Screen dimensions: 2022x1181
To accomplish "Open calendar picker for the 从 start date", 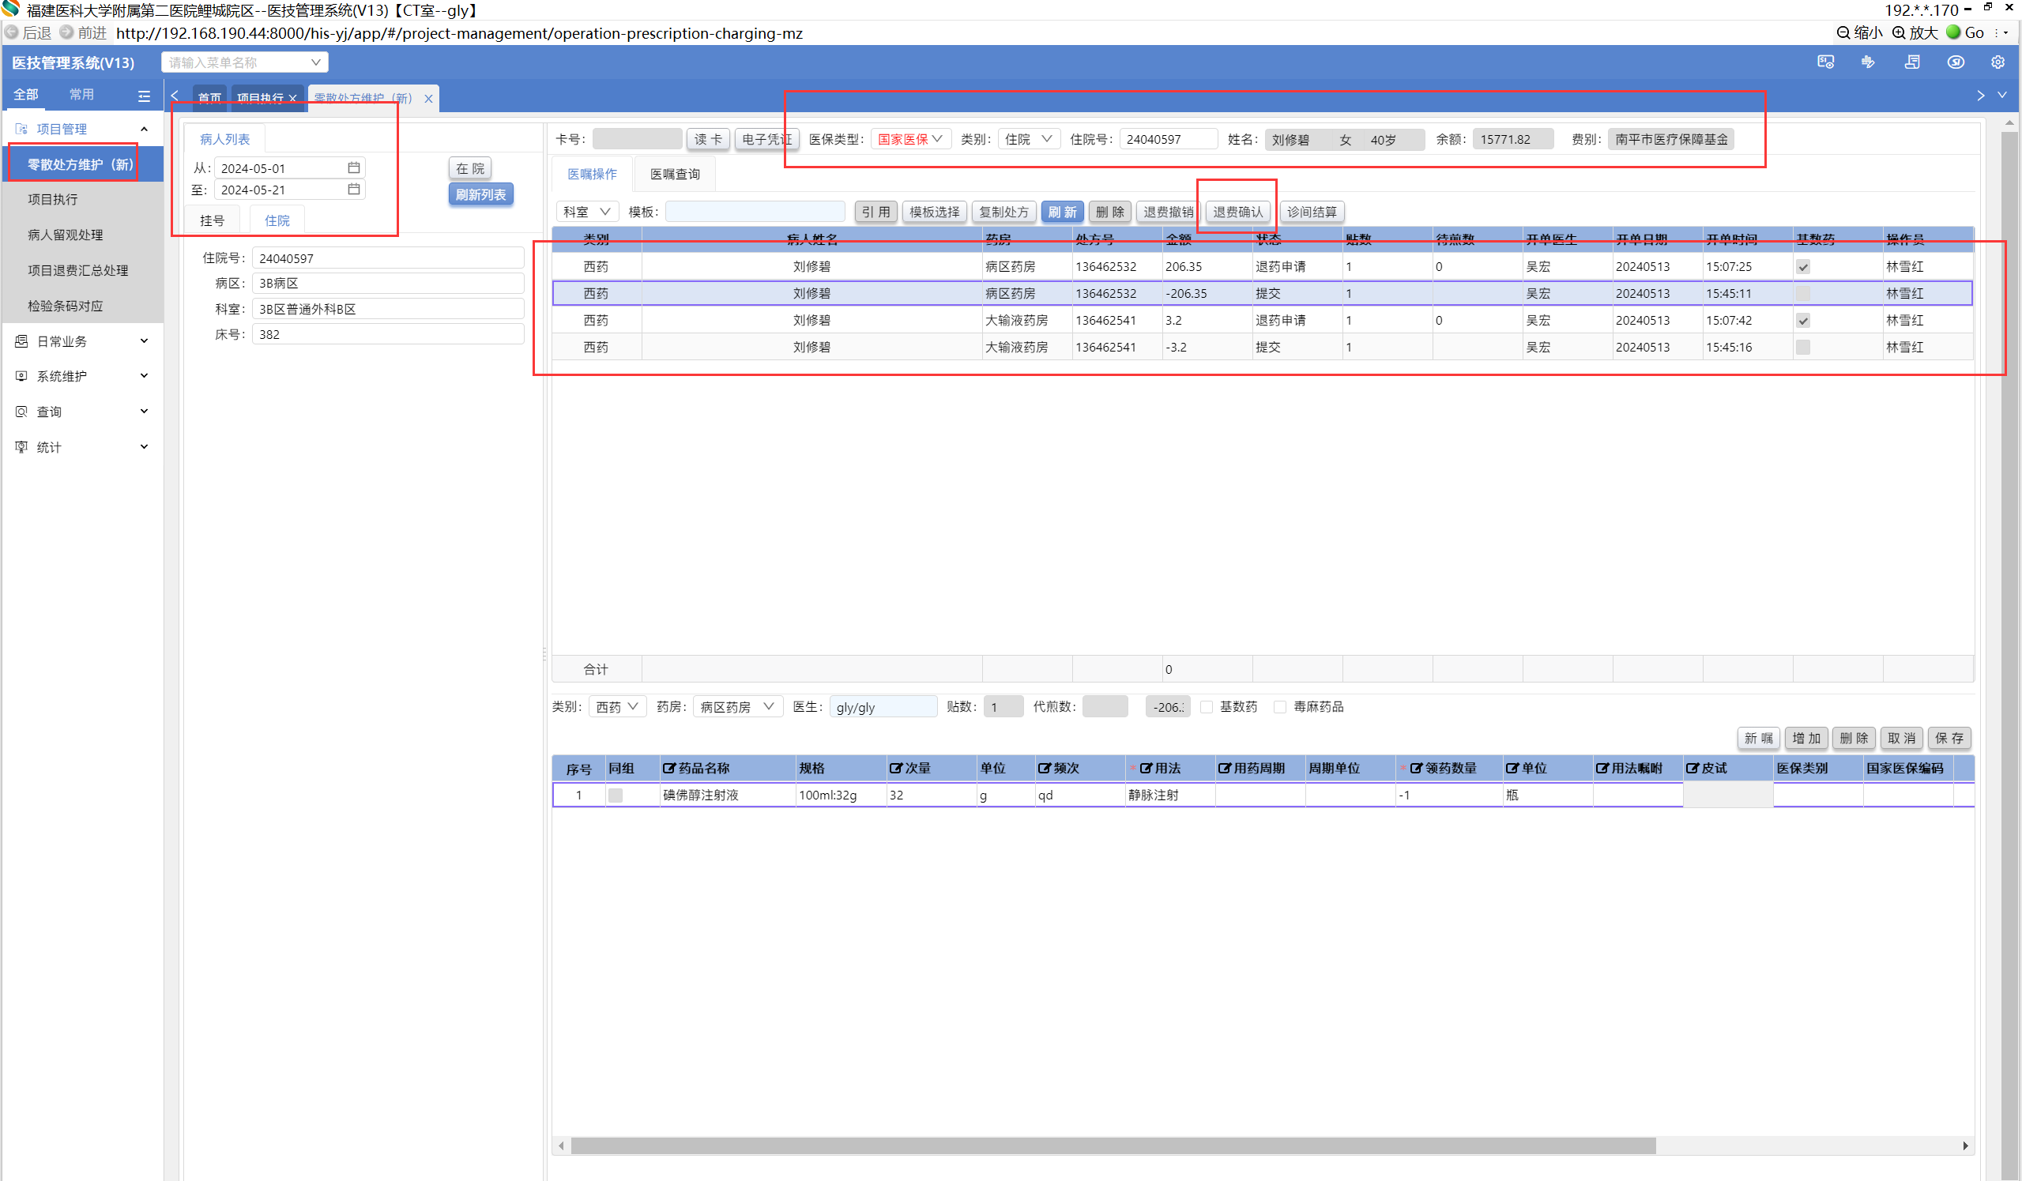I will 354,167.
